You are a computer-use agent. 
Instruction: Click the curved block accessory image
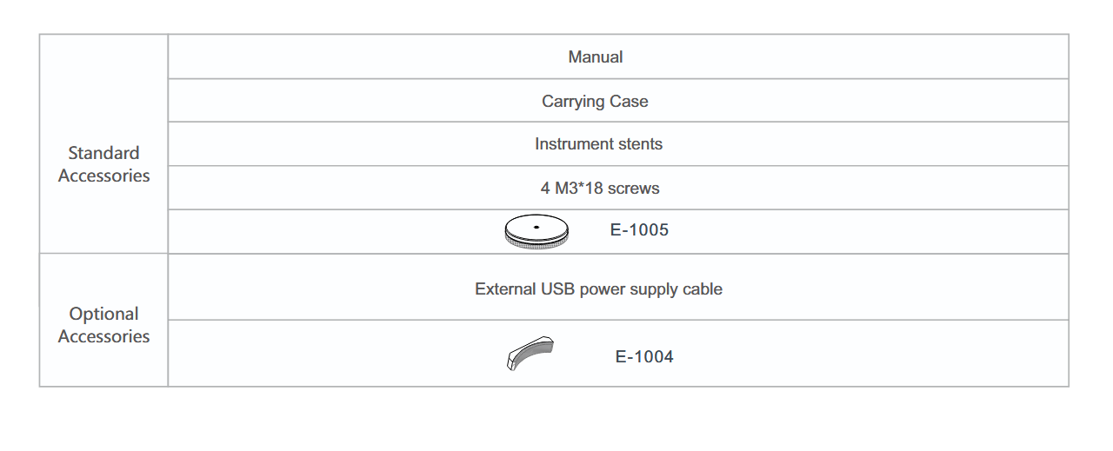[x=530, y=354]
